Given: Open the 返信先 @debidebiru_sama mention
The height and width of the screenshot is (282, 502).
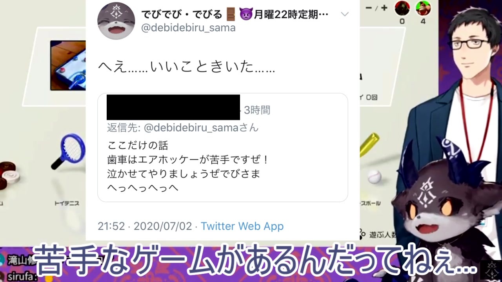Looking at the screenshot, I should pyautogui.click(x=183, y=128).
